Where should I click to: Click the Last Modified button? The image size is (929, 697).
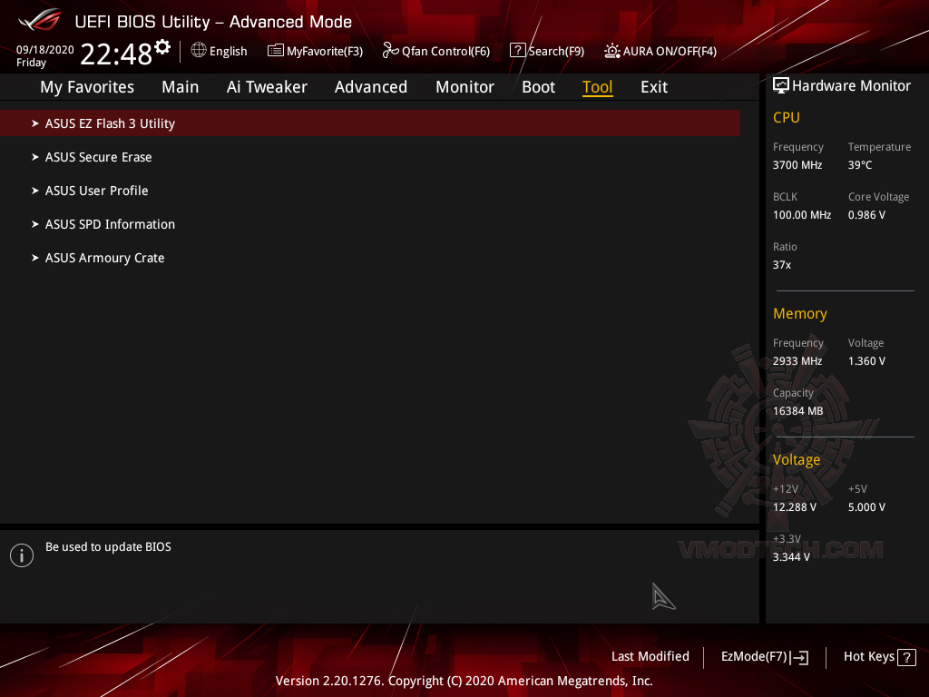(650, 656)
